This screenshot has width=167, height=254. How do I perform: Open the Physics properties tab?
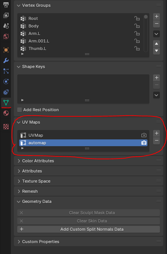(x=6, y=82)
